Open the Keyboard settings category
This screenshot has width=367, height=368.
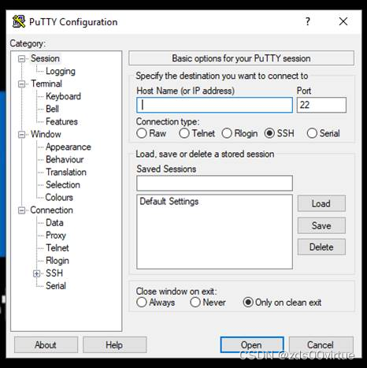click(63, 96)
